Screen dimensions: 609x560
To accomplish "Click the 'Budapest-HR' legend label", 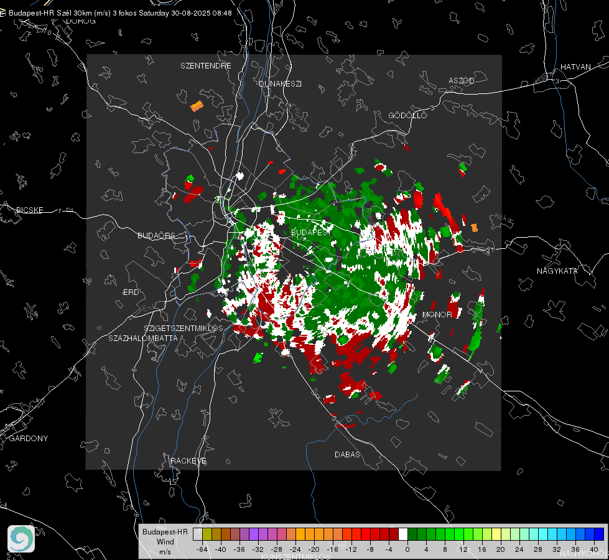I will (x=165, y=532).
